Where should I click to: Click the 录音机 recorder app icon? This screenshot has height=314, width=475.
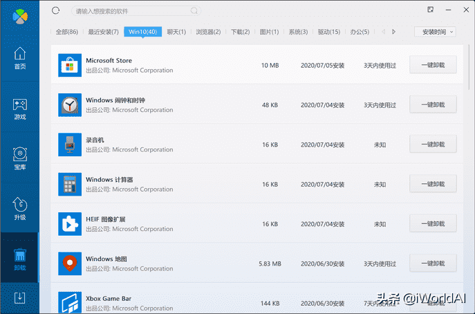coord(70,145)
